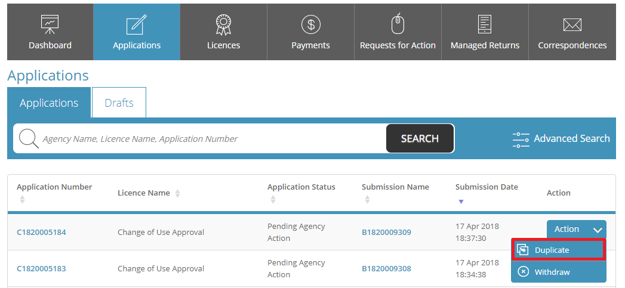
Task: Open Advanced Search filter sliders icon
Action: pos(521,139)
